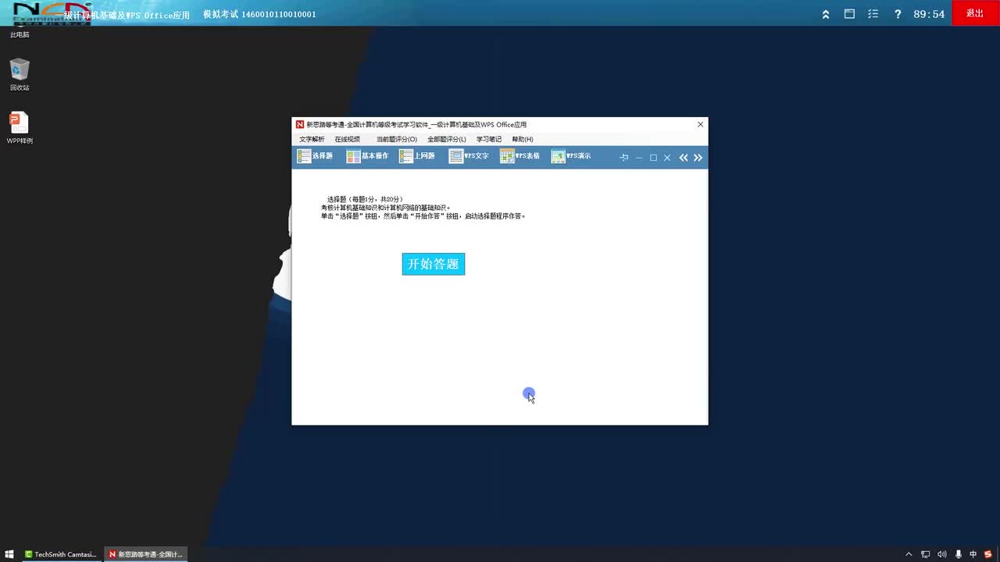Image resolution: width=1000 pixels, height=562 pixels.
Task: Click the 89:54 countdown timer
Action: point(929,14)
